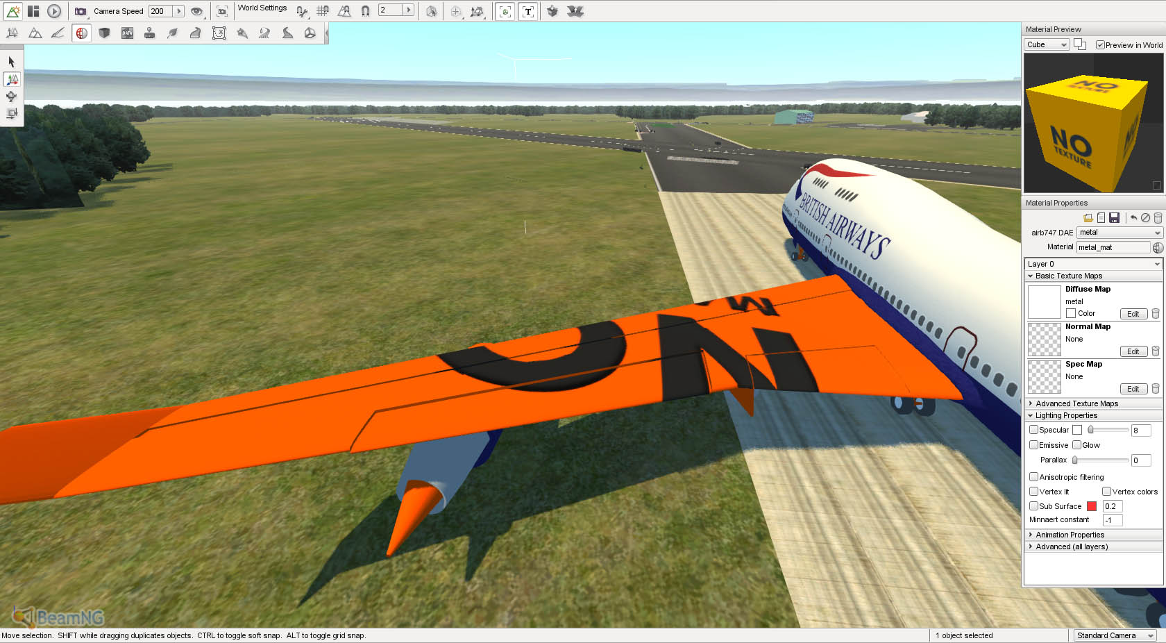The width and height of the screenshot is (1166, 643).
Task: Open the Mission Area Editor tool
Action: coord(219,33)
